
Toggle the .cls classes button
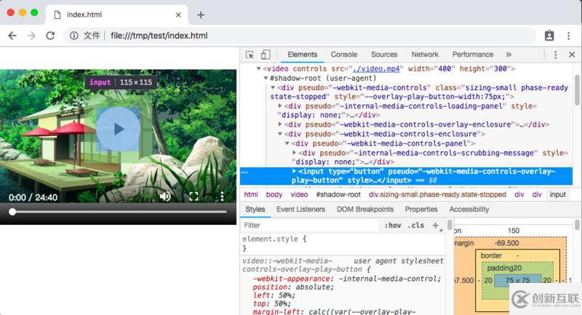416,226
